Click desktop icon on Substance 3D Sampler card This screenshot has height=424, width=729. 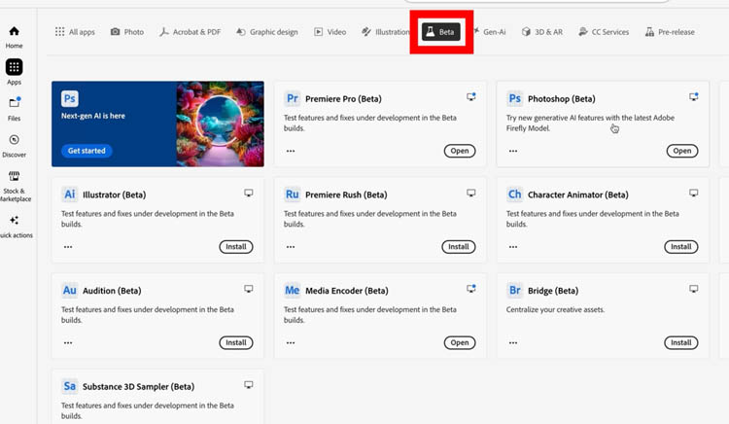pos(249,385)
